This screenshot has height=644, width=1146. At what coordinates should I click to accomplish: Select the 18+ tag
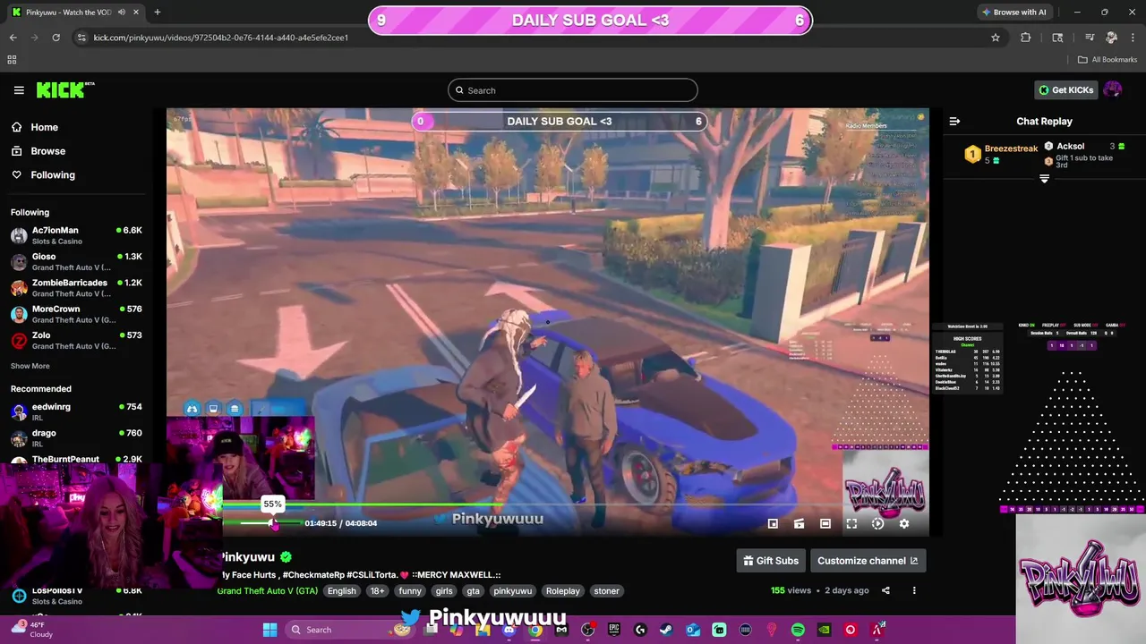378,591
